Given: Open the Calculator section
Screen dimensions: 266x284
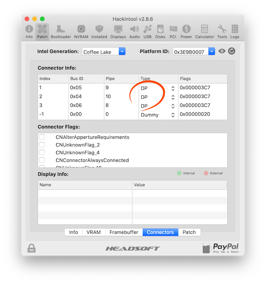Looking at the screenshot, I should [204, 32].
